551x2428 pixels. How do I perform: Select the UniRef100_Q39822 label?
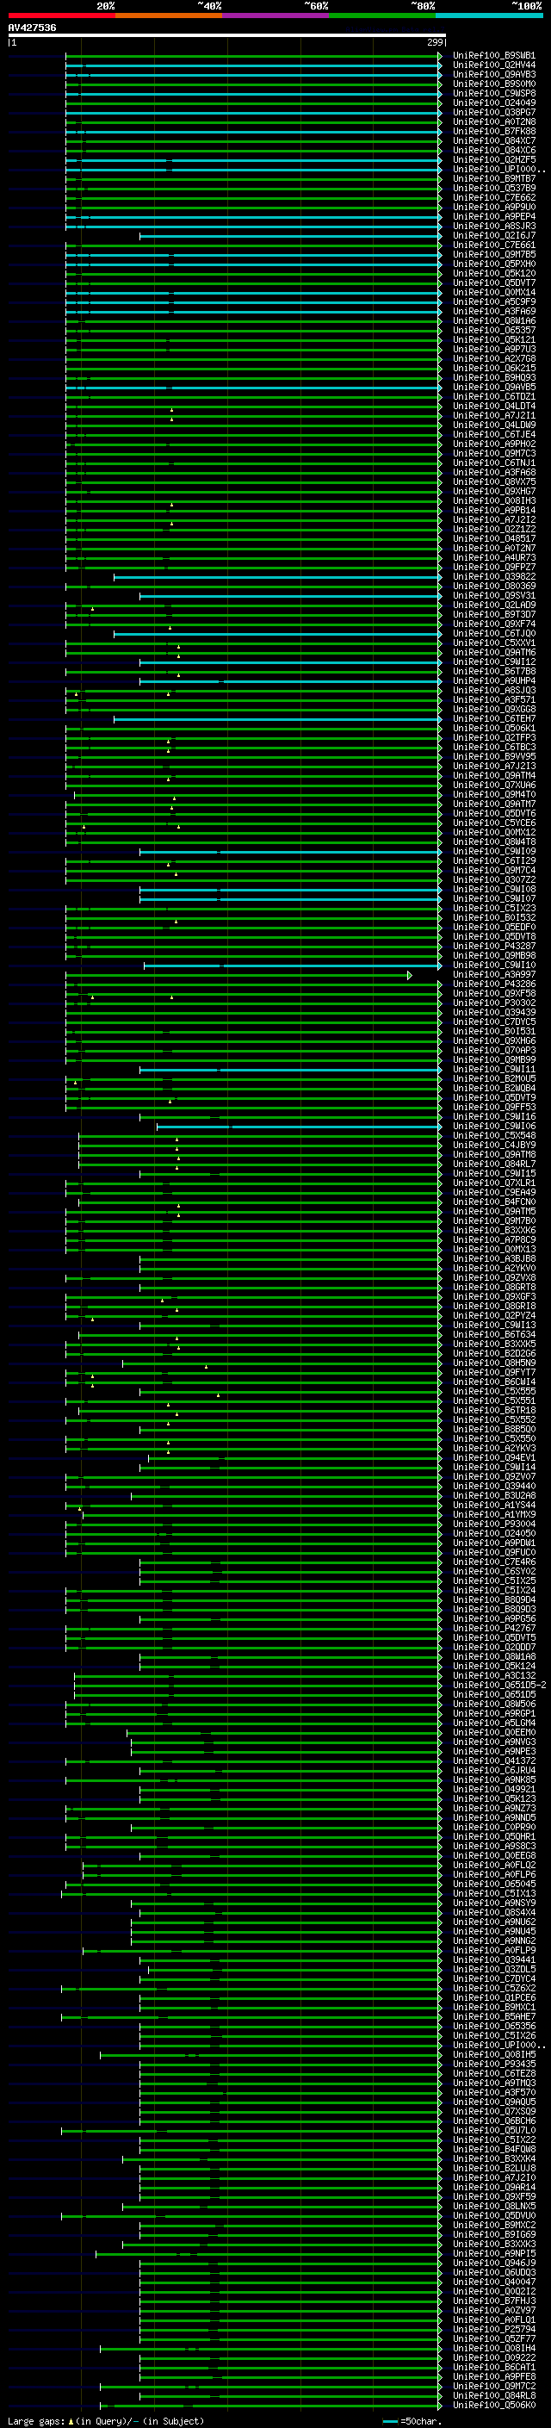[x=493, y=577]
